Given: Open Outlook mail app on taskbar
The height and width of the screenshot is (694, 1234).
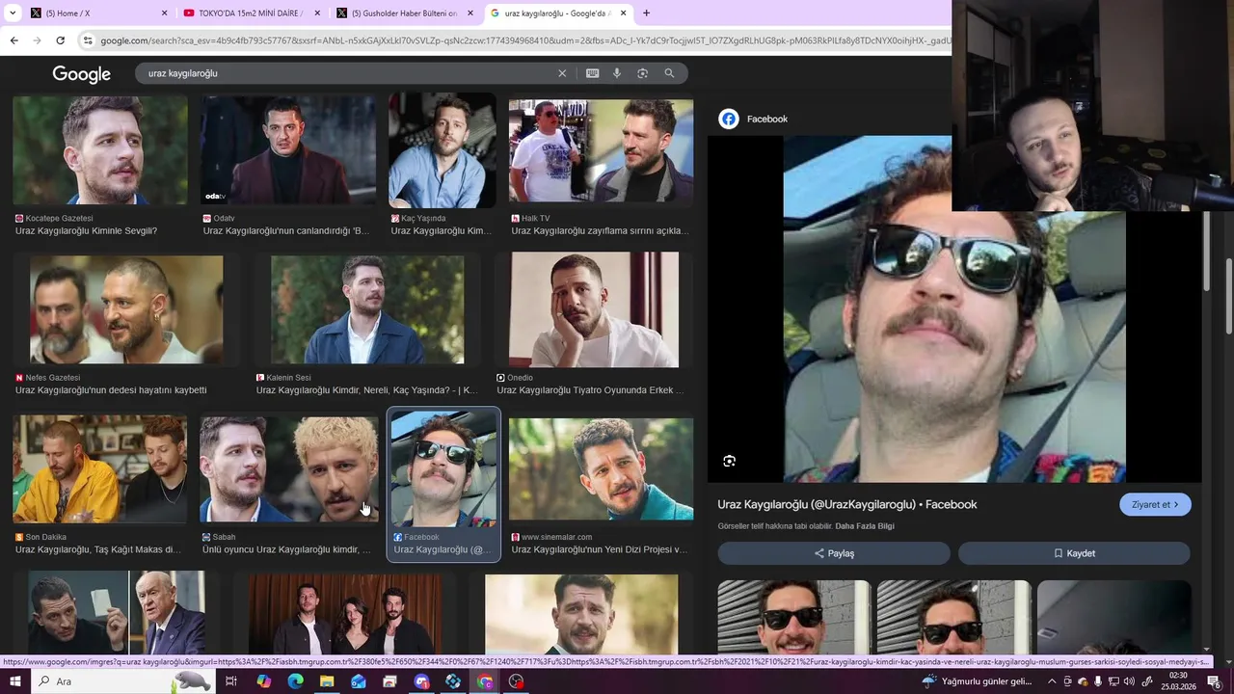Looking at the screenshot, I should (x=359, y=681).
